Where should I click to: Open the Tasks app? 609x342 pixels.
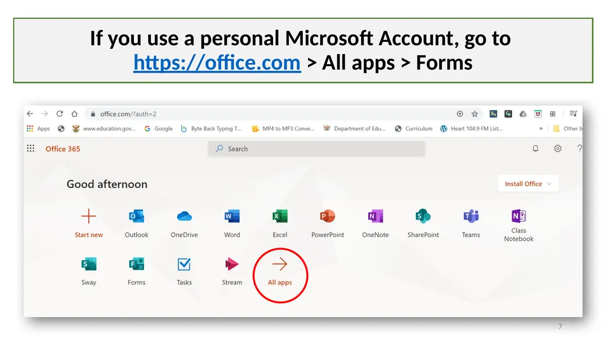coord(184,264)
